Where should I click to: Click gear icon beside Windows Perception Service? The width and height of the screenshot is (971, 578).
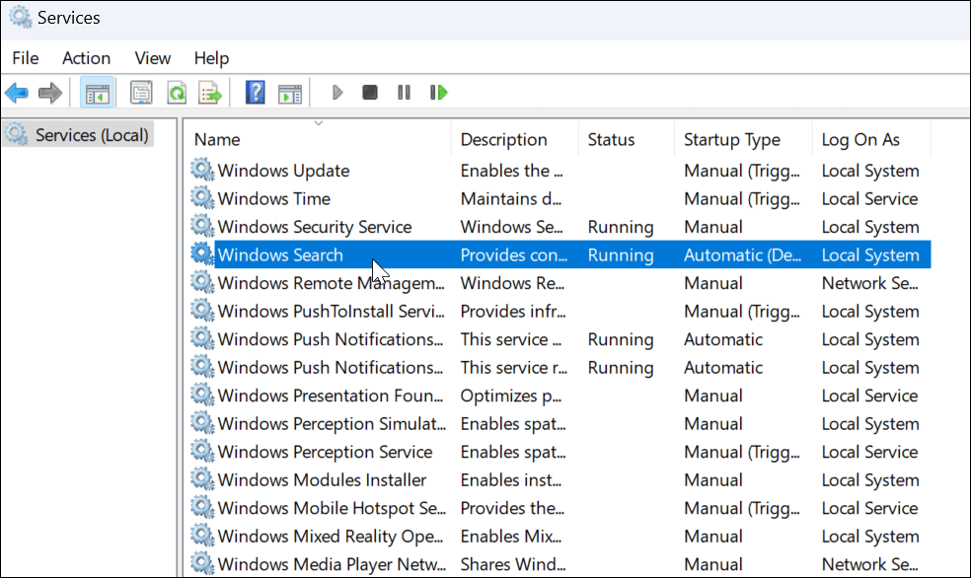click(x=202, y=451)
